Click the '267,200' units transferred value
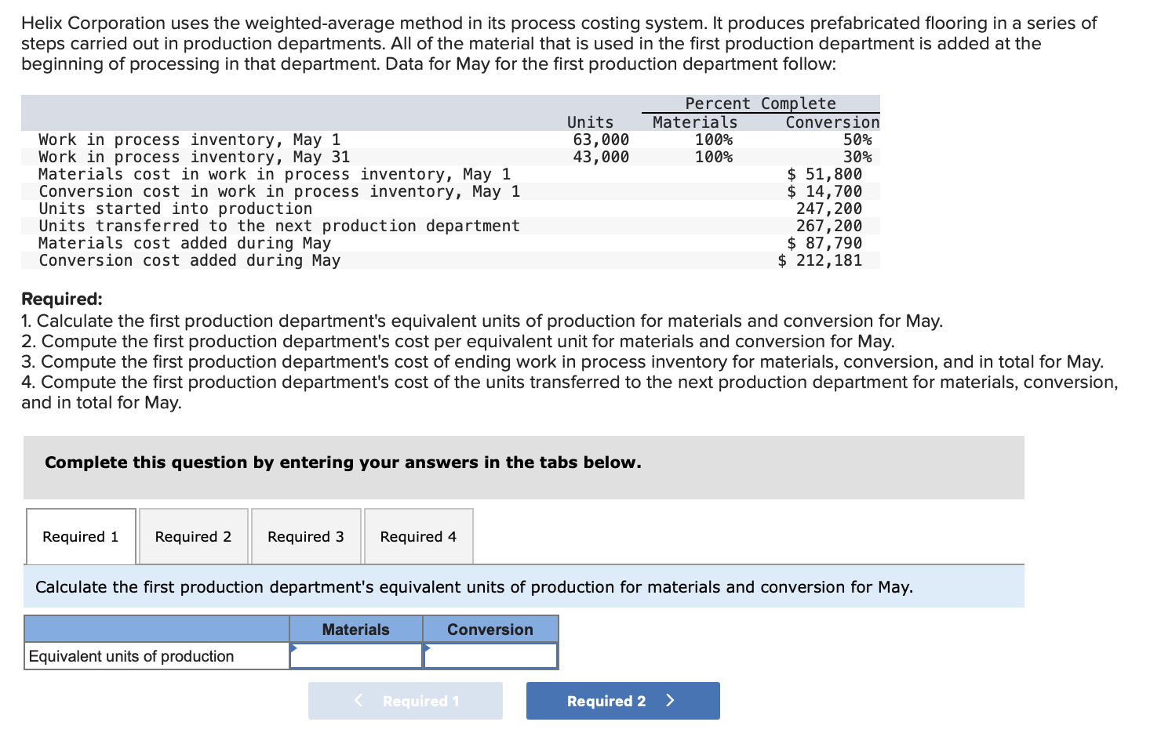Image resolution: width=1161 pixels, height=740 pixels. point(829,226)
